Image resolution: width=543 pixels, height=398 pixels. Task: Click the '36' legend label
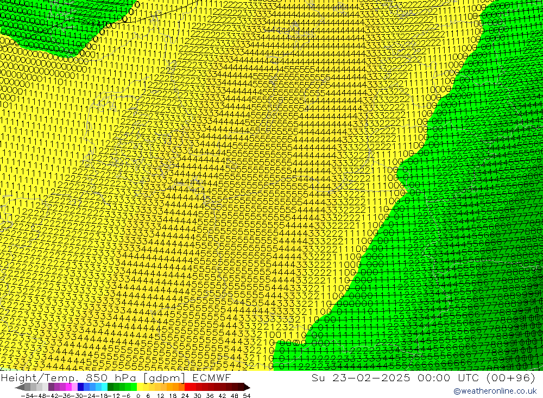[x=210, y=396]
